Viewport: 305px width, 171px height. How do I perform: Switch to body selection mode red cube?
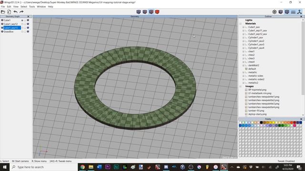tap(157, 12)
